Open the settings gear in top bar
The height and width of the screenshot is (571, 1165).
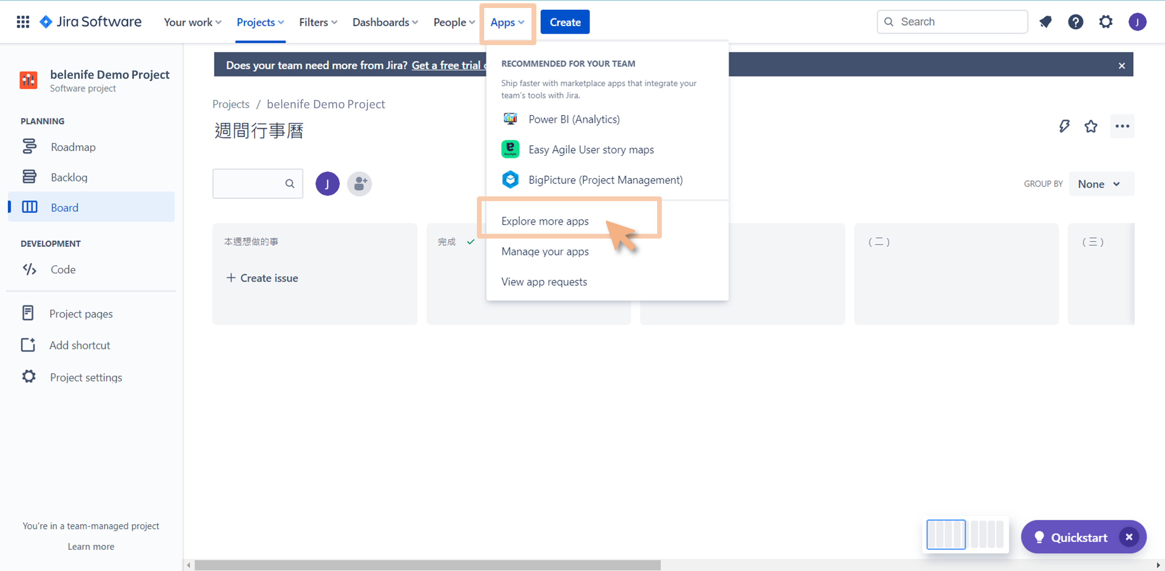click(1106, 22)
